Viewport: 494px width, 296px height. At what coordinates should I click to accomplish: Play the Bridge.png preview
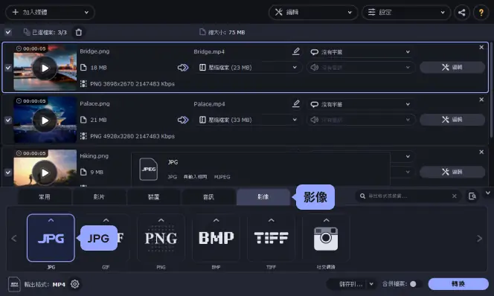pos(45,68)
